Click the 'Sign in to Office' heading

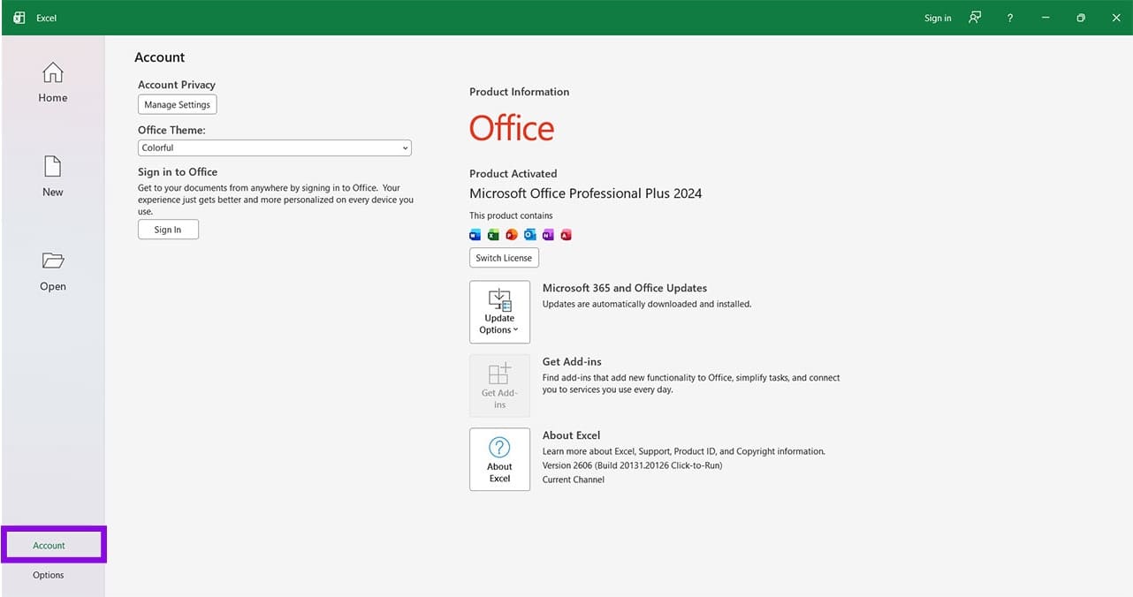178,172
